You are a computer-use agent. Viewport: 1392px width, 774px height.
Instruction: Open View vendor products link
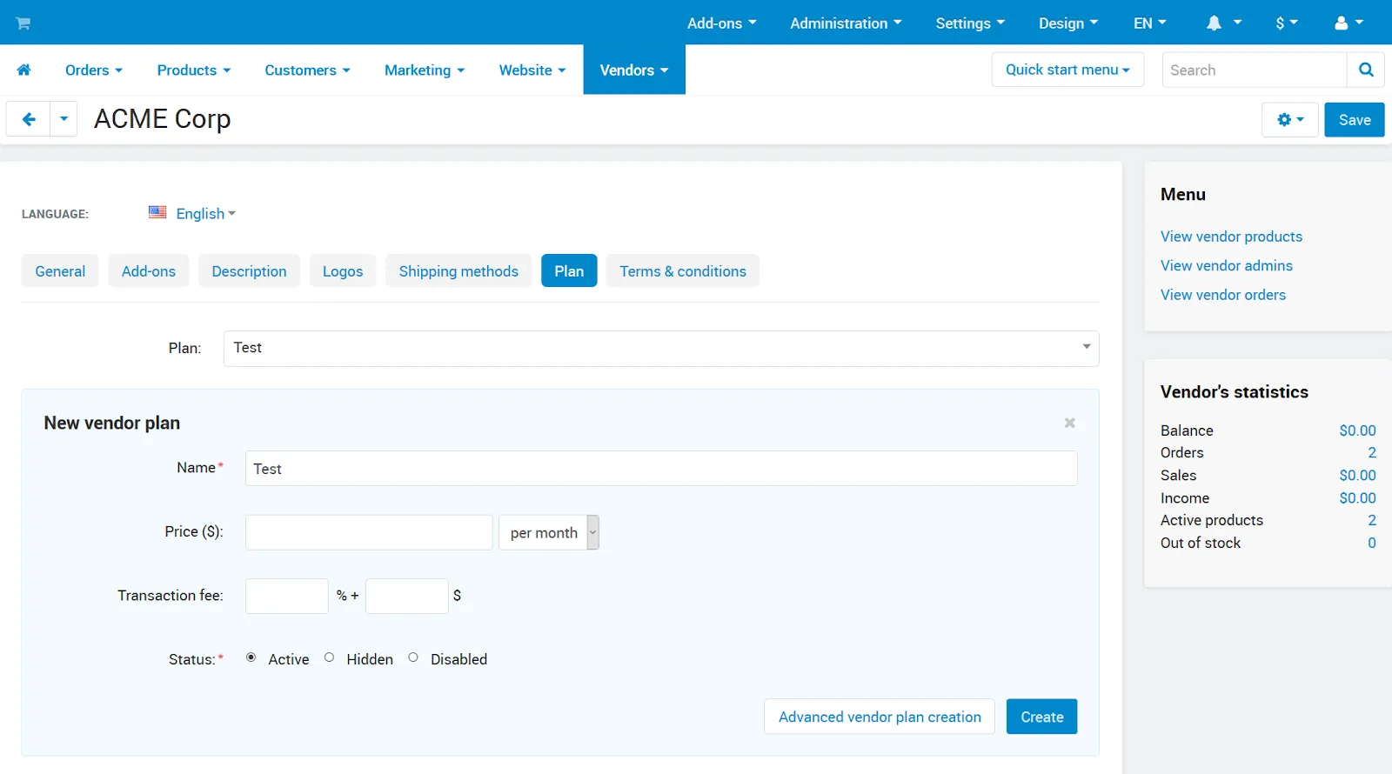coord(1231,237)
